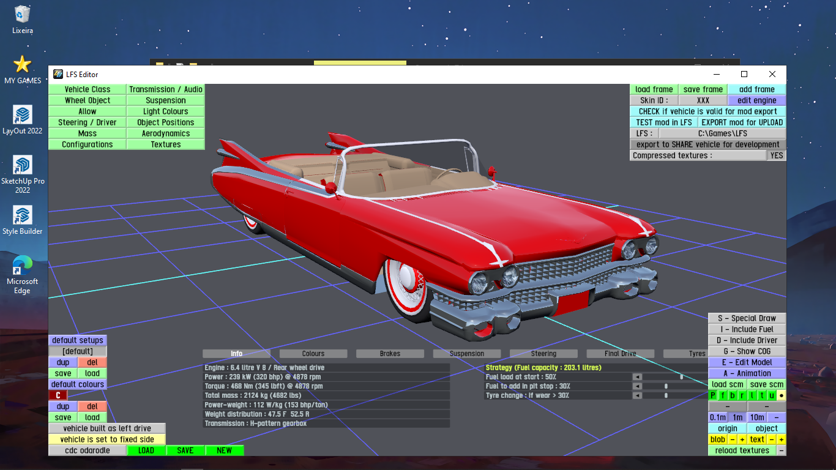Decrease blob size with its minus button
The height and width of the screenshot is (470, 836).
(x=733, y=439)
